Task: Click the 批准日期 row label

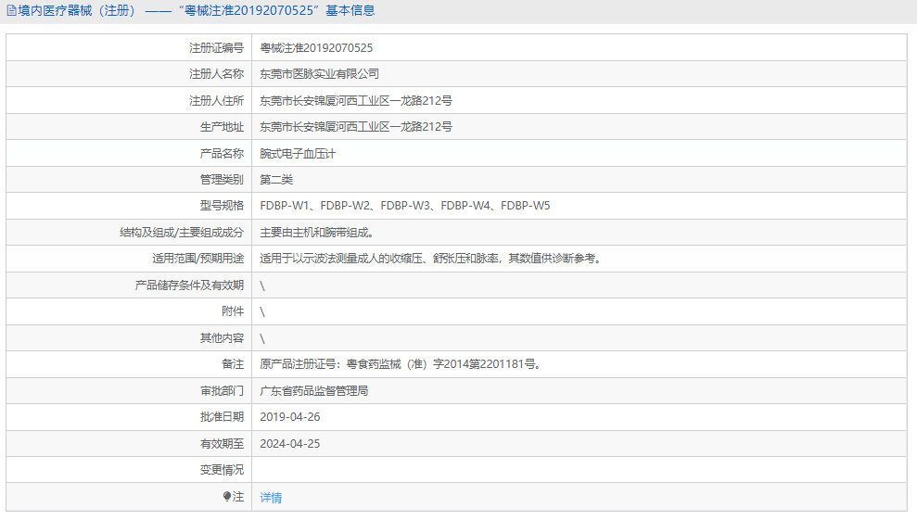Action: (222, 417)
